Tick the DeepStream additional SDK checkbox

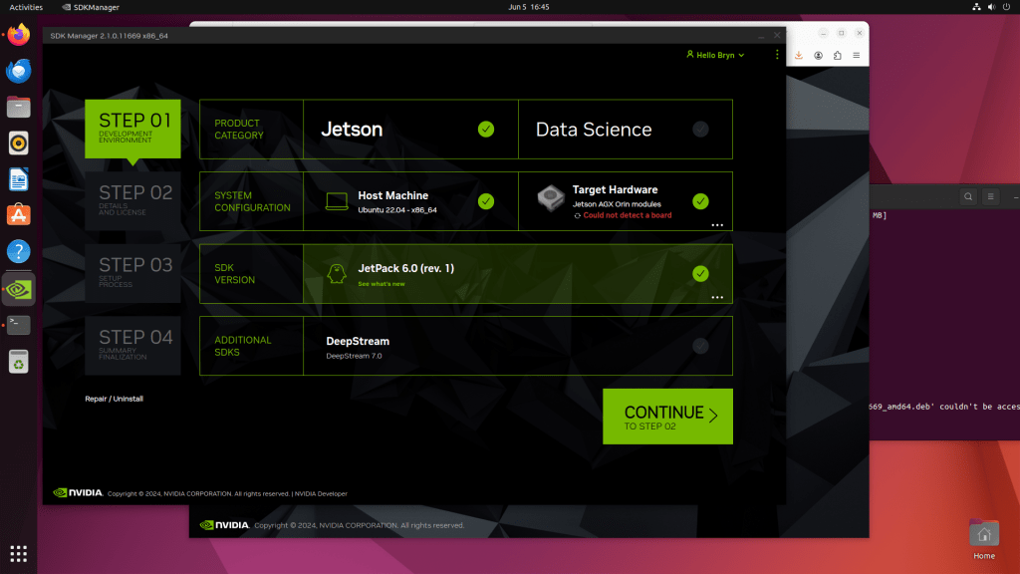pyautogui.click(x=700, y=346)
